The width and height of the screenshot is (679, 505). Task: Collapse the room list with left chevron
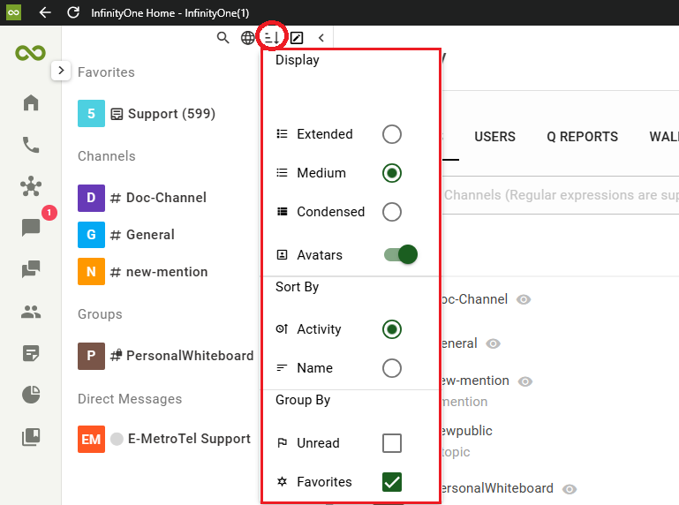coord(321,38)
